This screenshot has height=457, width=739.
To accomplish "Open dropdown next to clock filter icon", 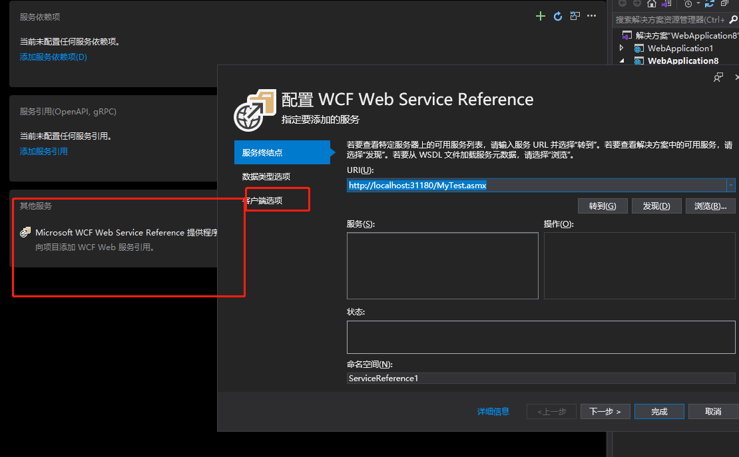I will 698,3.
